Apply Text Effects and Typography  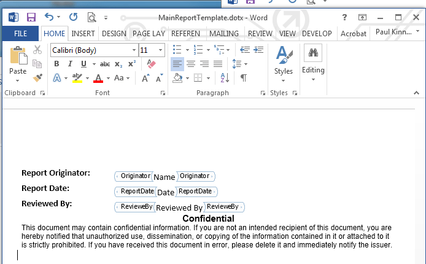tap(57, 78)
